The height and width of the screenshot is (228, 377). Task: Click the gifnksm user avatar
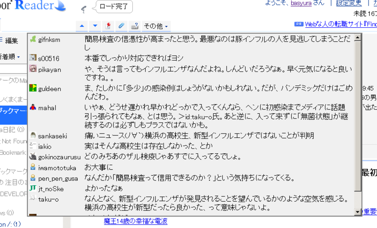click(x=33, y=39)
